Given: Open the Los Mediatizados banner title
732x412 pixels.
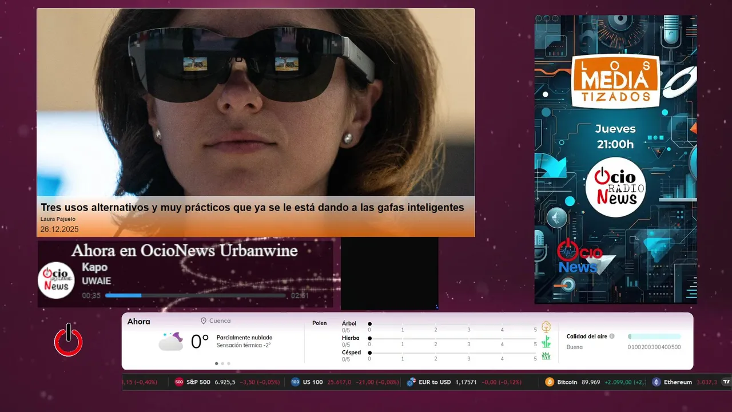Looking at the screenshot, I should 615,80.
